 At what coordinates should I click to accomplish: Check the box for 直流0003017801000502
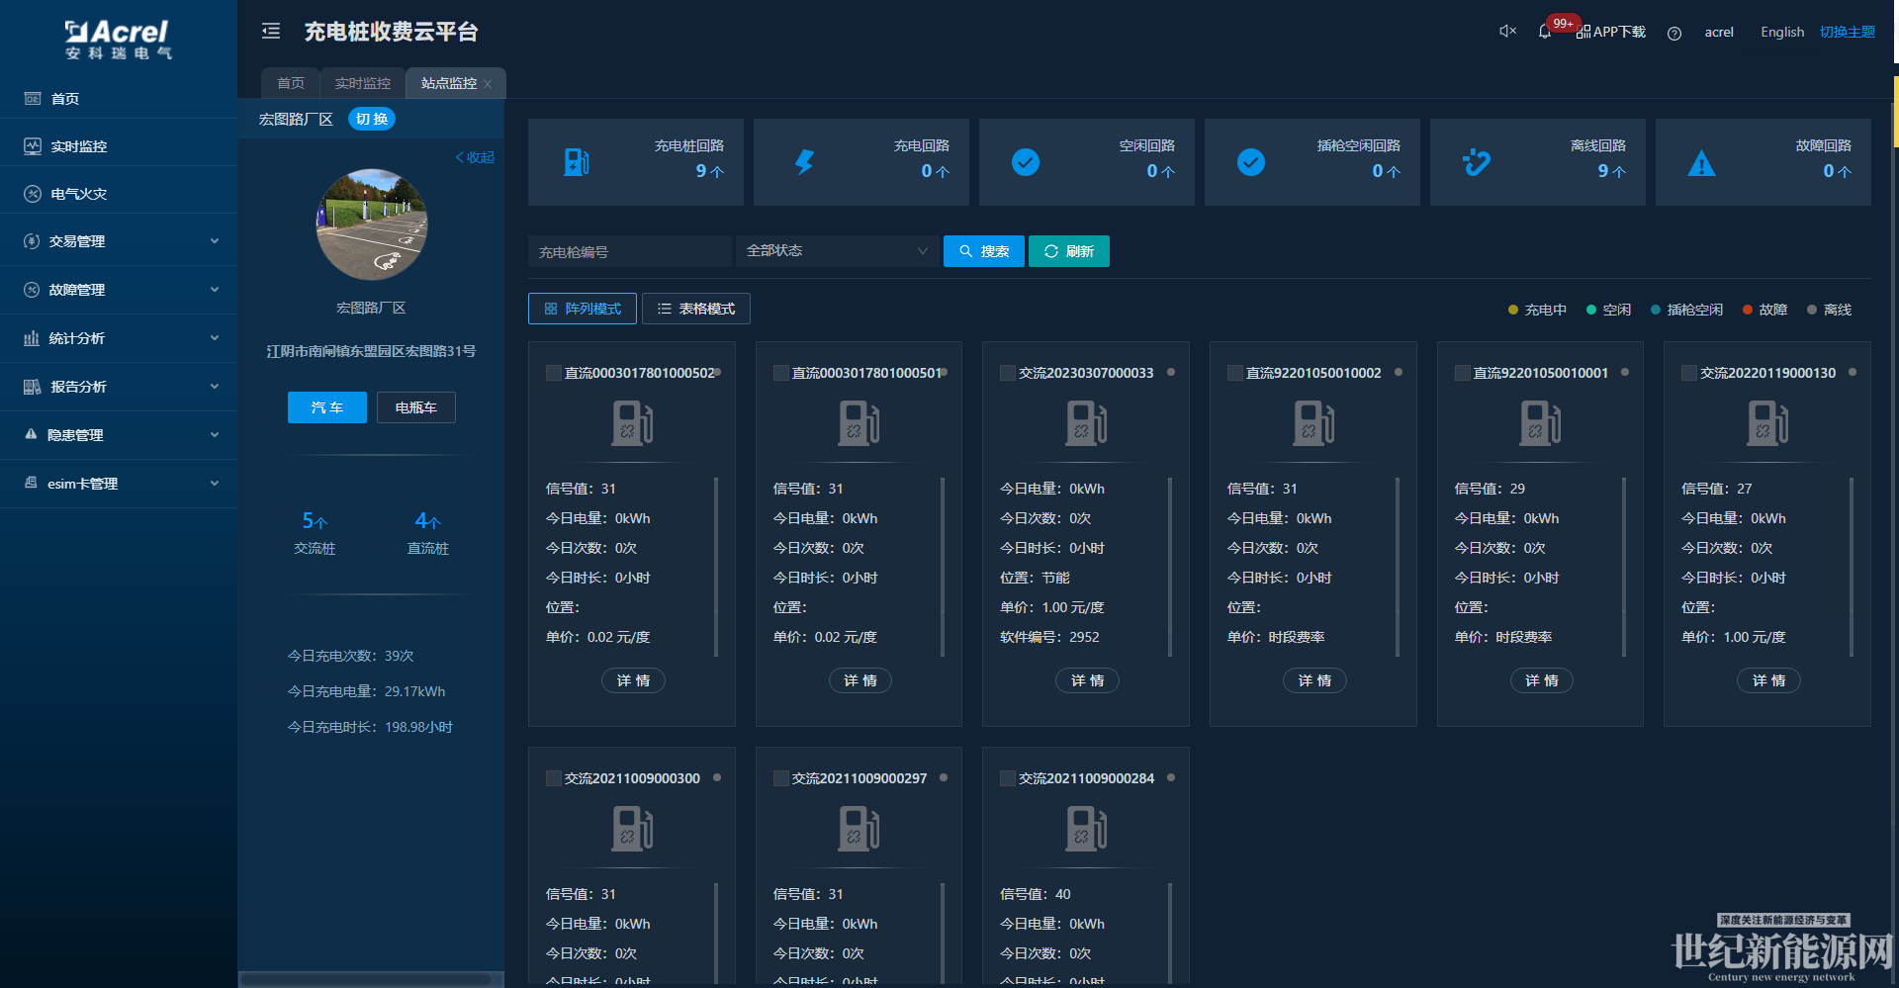tap(554, 373)
